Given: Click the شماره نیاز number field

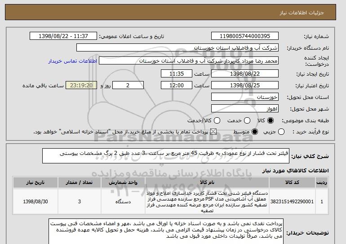Looking at the screenshot, I should pyautogui.click(x=245, y=36).
